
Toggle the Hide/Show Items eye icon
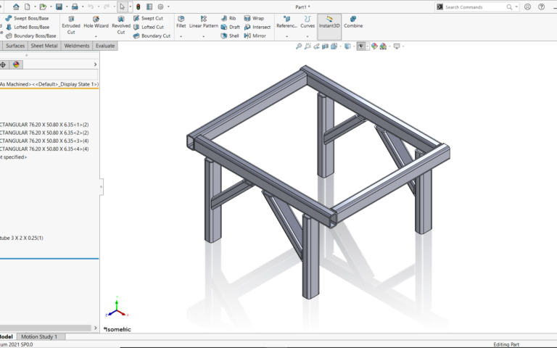(361, 46)
